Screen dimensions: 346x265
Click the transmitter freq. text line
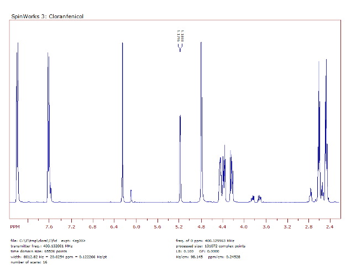pos(41,246)
